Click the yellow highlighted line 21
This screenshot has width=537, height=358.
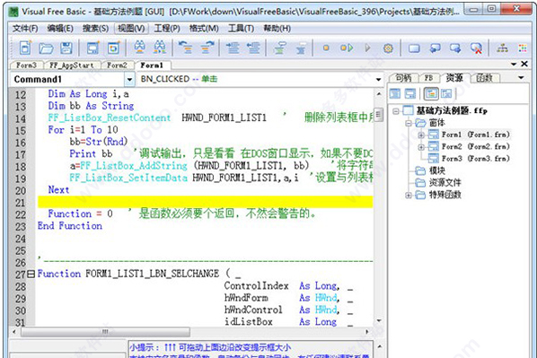206,202
